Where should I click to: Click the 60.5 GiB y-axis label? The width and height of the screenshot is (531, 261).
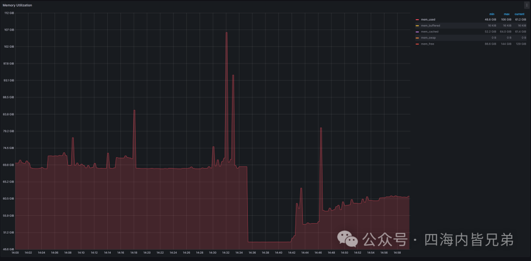tap(9, 199)
